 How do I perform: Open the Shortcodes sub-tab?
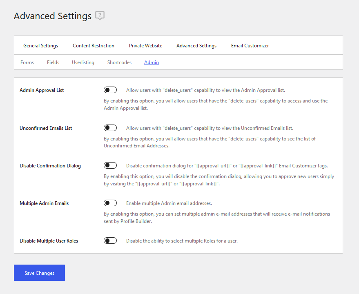click(x=119, y=62)
